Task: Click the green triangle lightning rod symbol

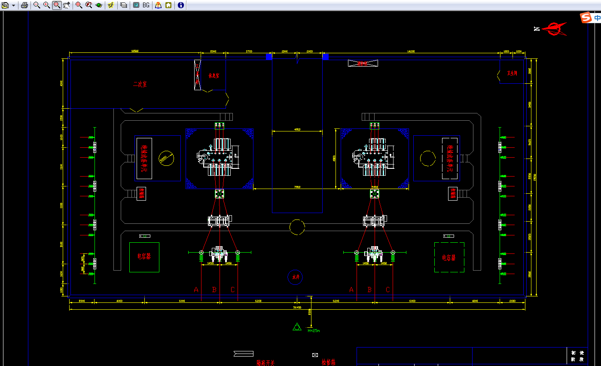Action: click(x=296, y=327)
